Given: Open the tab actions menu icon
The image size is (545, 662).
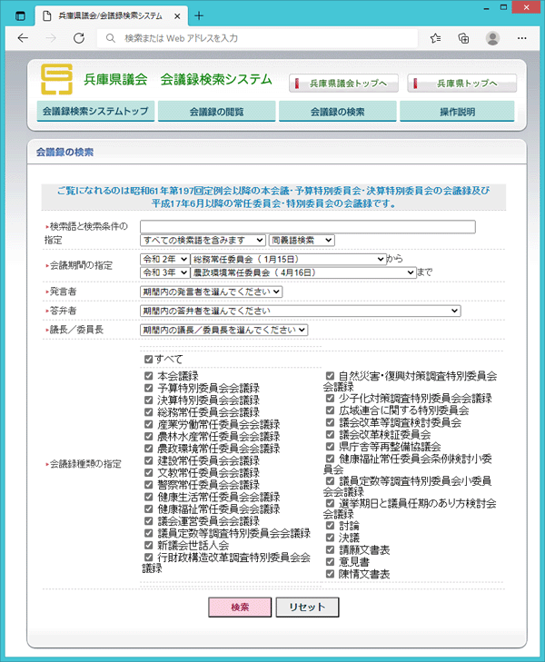Looking at the screenshot, I should tap(20, 16).
